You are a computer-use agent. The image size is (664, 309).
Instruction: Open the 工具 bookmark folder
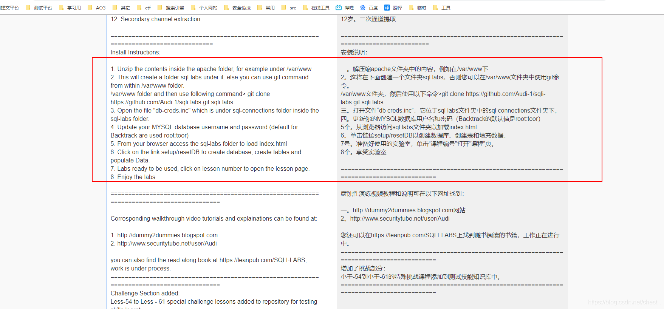point(442,8)
